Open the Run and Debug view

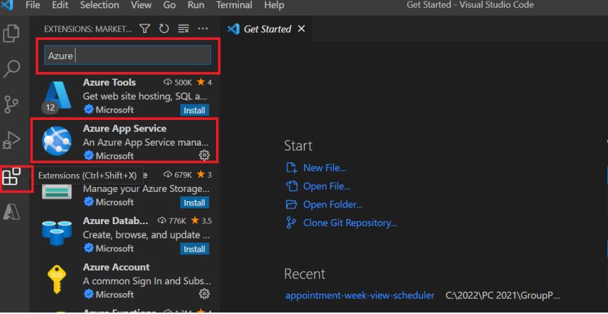coord(11,140)
